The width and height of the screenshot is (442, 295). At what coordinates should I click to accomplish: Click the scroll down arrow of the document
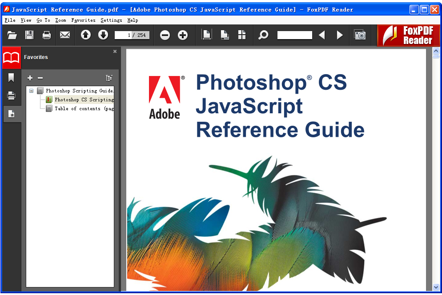tap(436, 287)
